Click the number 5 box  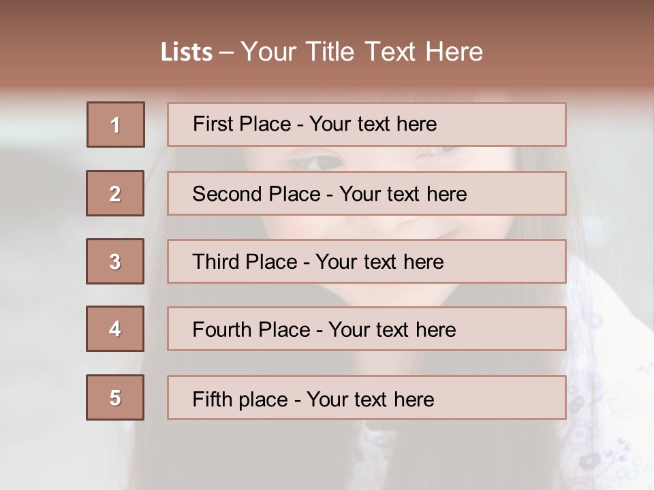pyautogui.click(x=115, y=397)
